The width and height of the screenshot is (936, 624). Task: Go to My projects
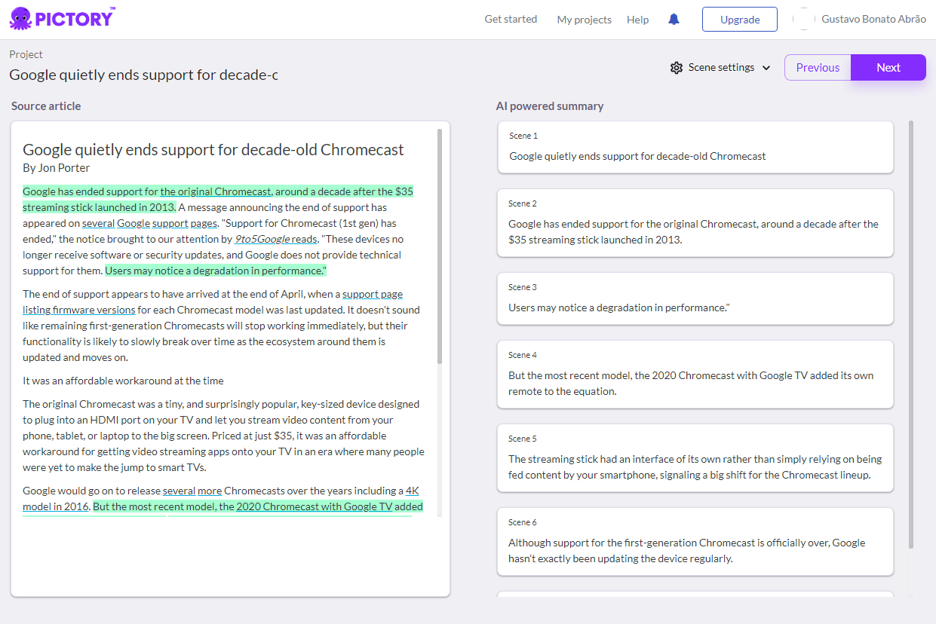click(x=585, y=20)
